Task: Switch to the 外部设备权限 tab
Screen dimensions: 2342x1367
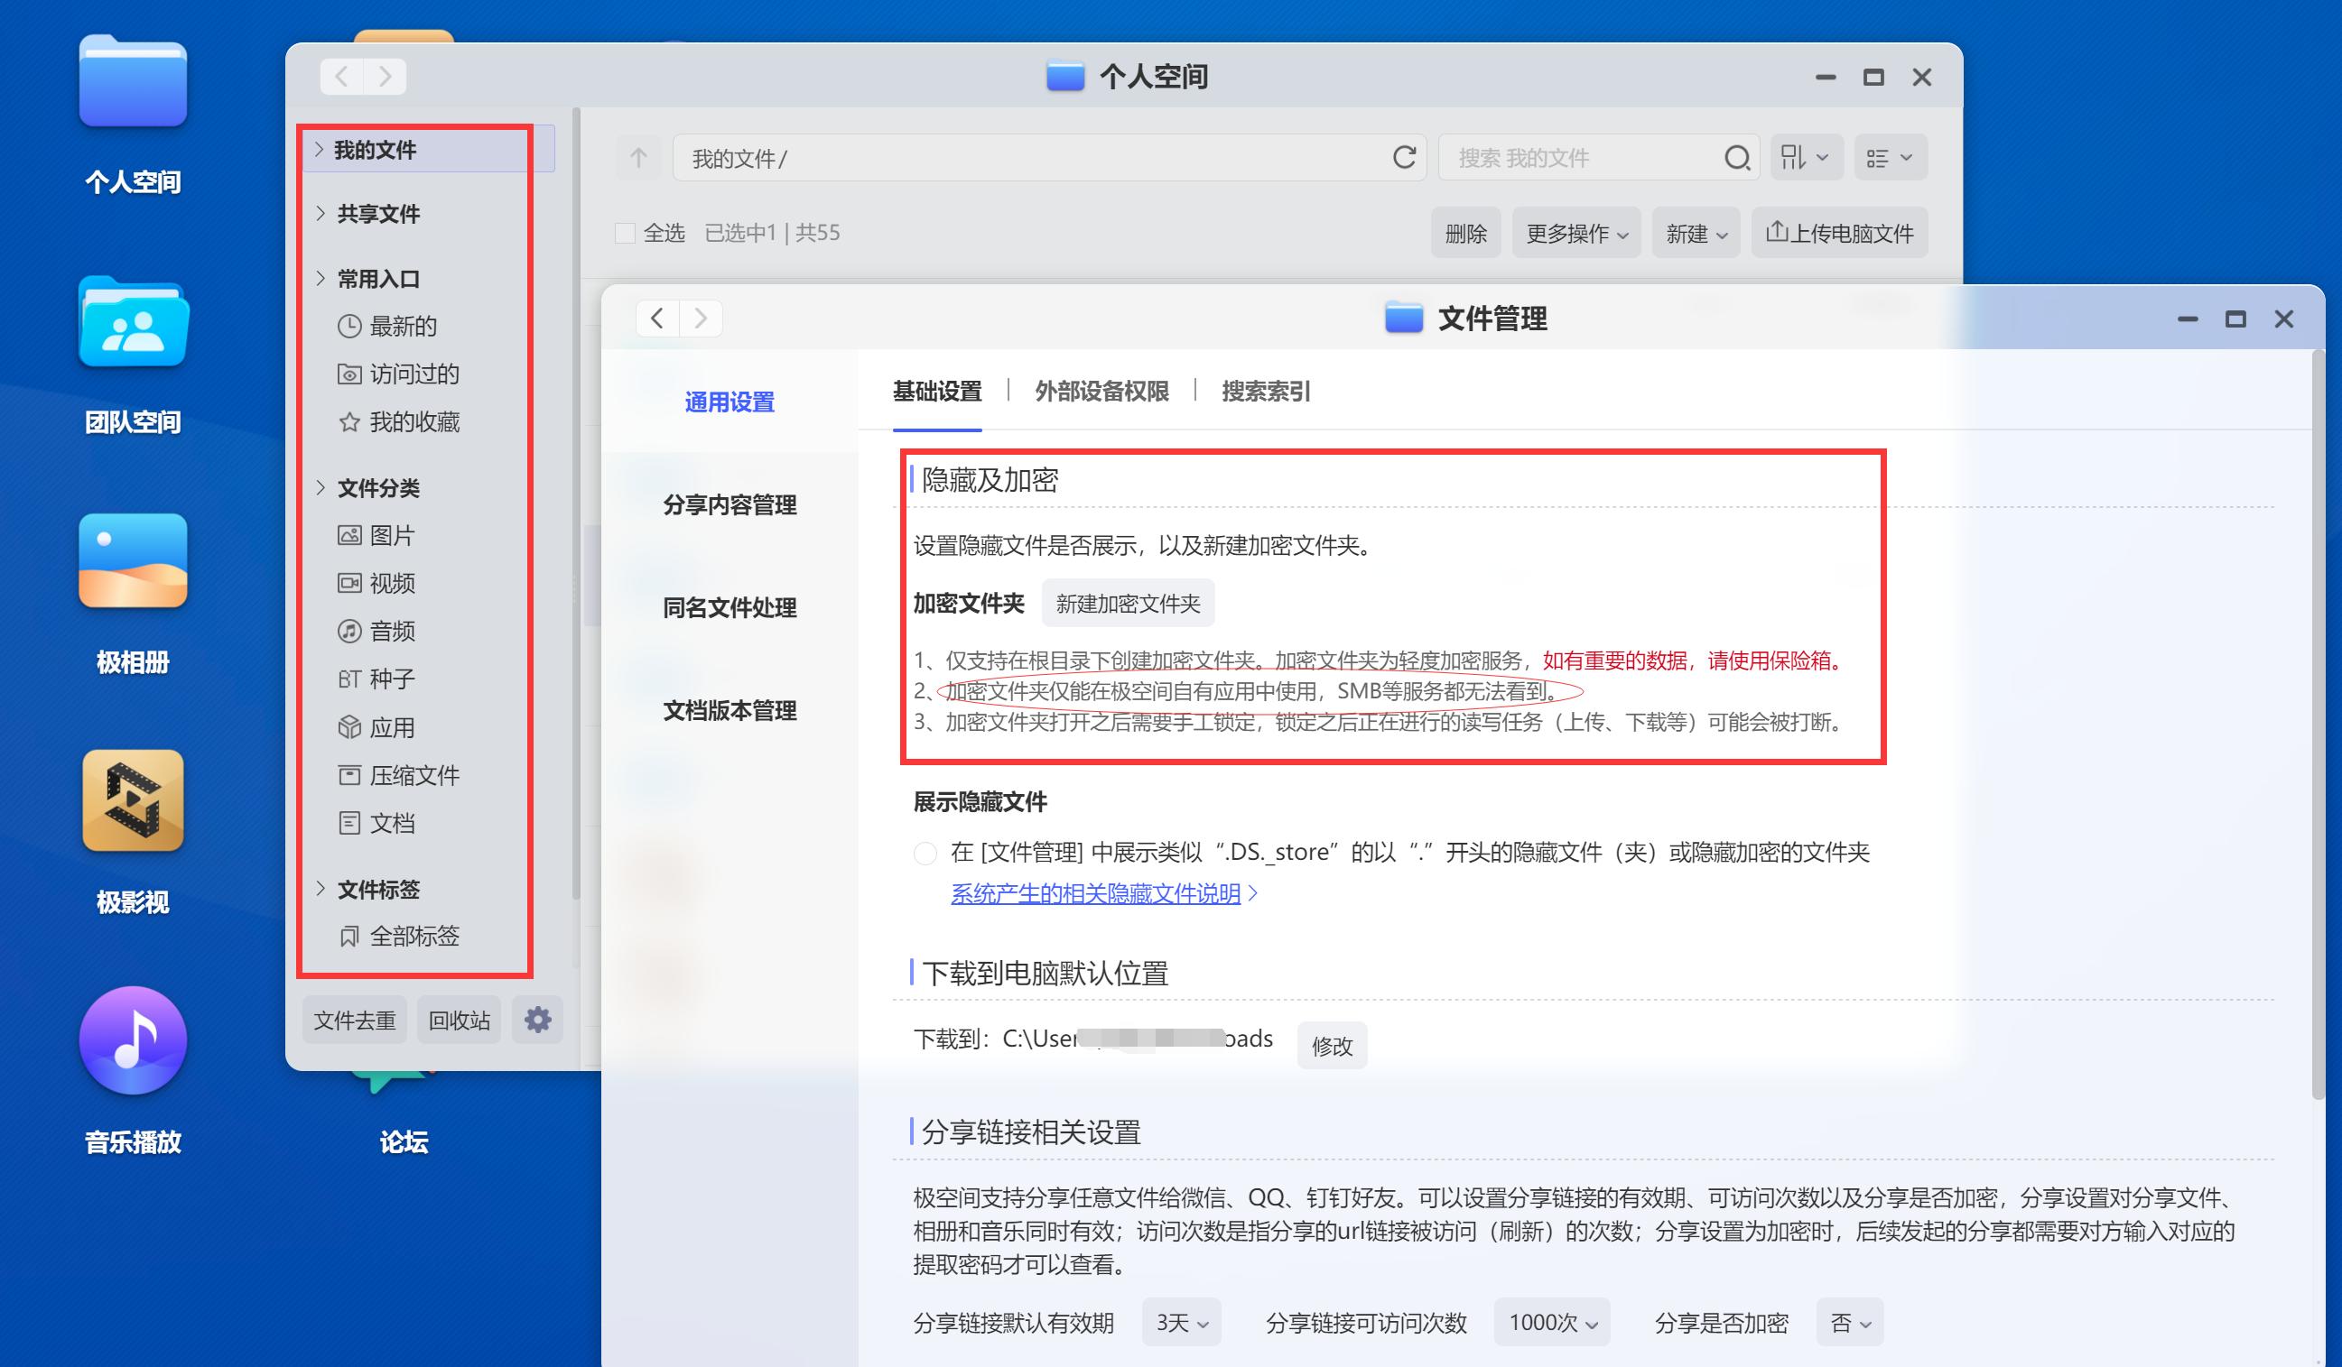Action: (1101, 392)
